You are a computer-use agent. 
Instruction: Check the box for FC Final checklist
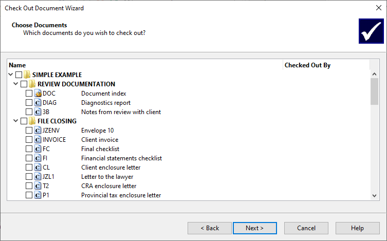click(x=29, y=149)
